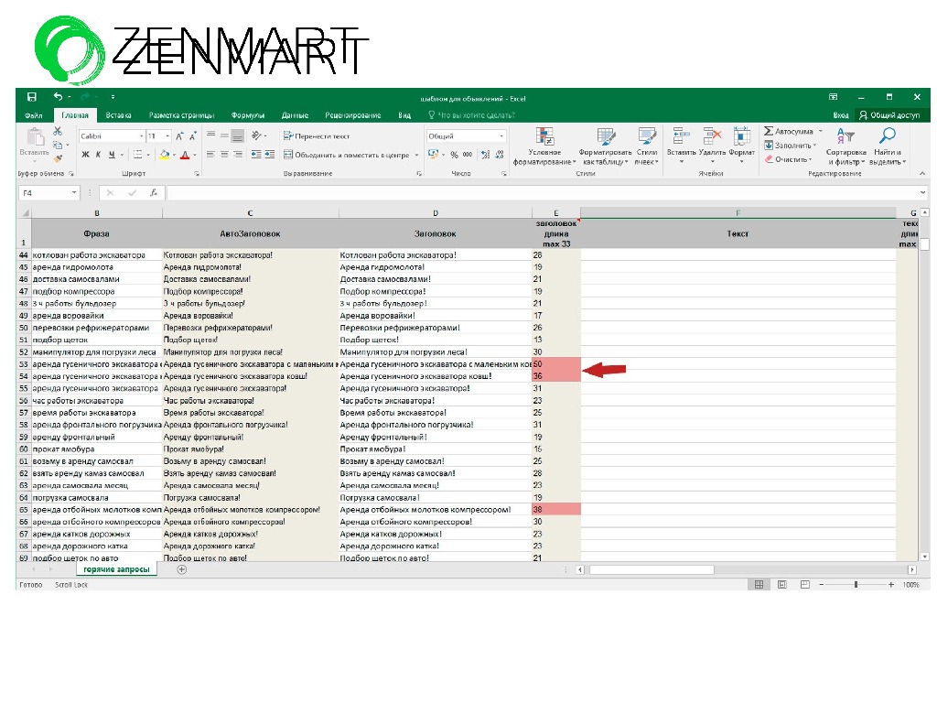937x703 pixels.
Task: Click the Что вы хотите сделать search box
Action: [471, 115]
